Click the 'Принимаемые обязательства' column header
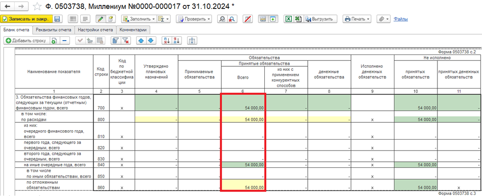Screen dimensions: 482x196 [199, 74]
